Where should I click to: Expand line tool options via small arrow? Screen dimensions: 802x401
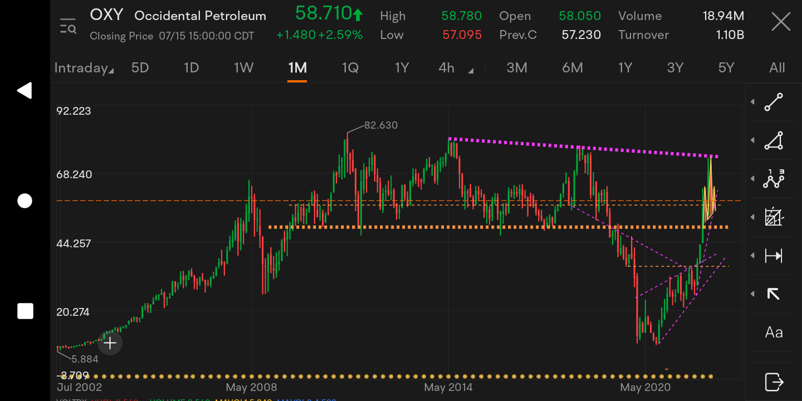tap(753, 102)
